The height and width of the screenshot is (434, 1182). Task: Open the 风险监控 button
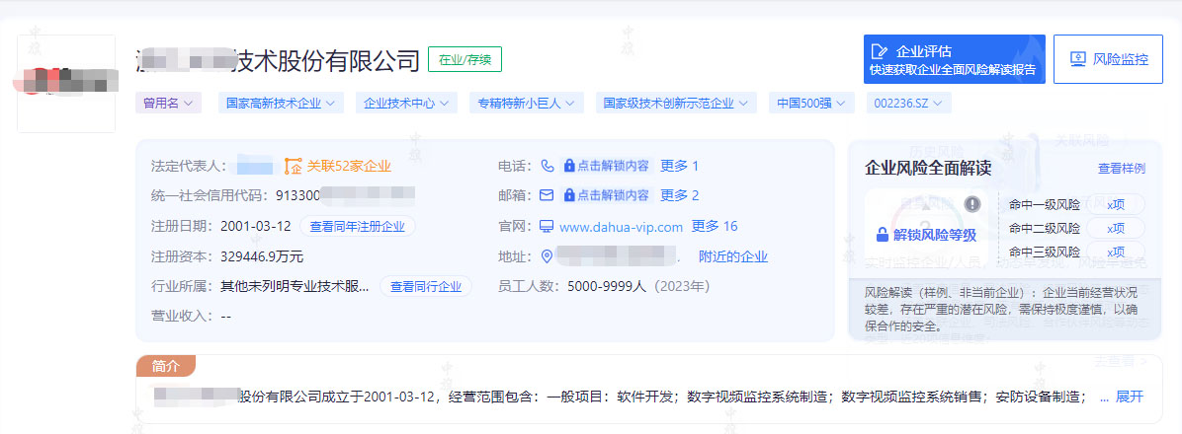(1108, 59)
